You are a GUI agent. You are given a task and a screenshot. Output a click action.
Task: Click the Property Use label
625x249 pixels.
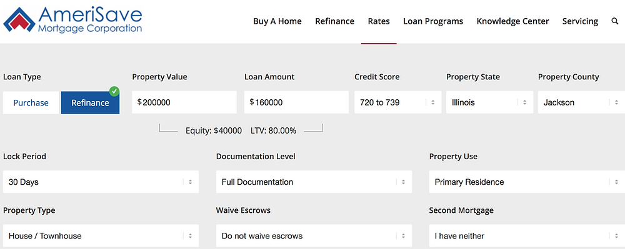pos(453,156)
